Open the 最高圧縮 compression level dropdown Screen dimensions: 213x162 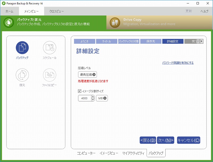click(88, 75)
